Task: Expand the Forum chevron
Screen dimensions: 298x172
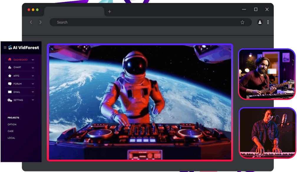Action: click(x=33, y=84)
